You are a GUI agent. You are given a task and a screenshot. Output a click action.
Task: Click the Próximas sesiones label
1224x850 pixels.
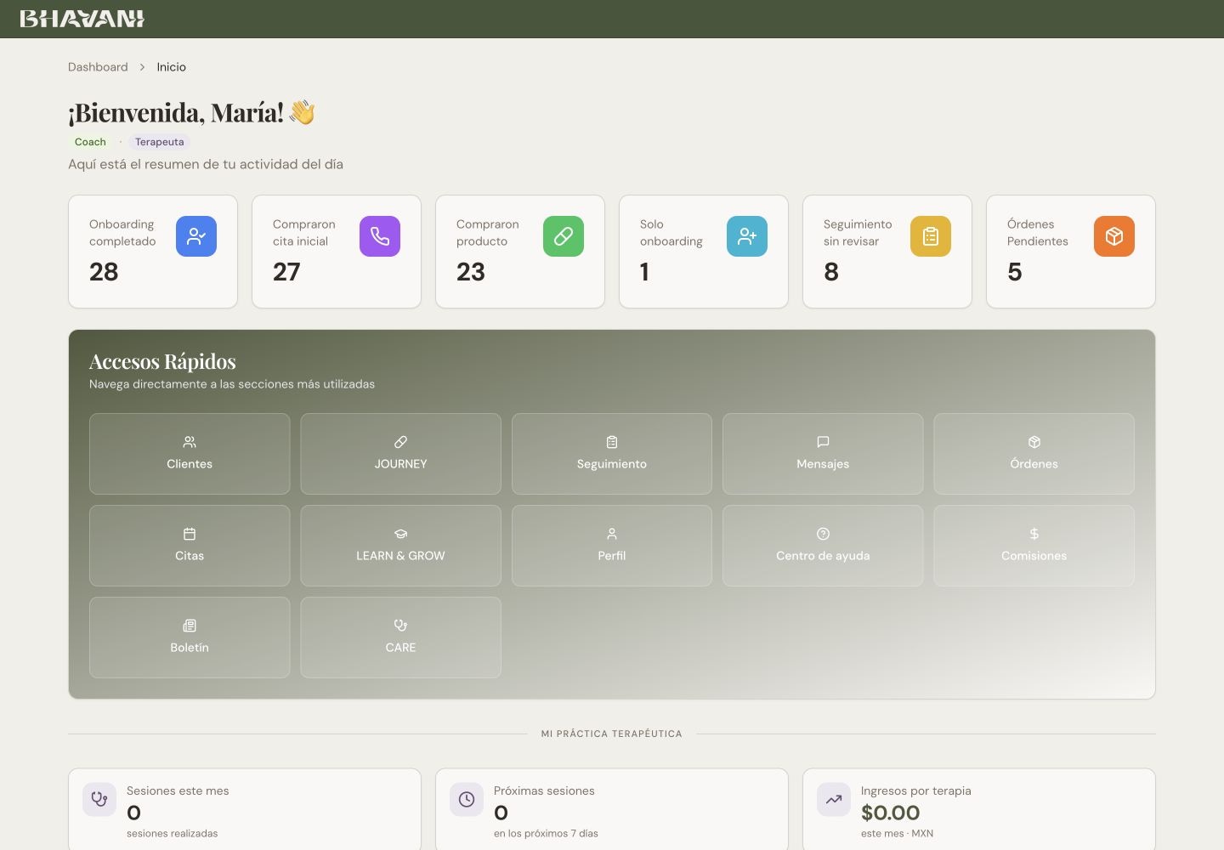point(544,790)
